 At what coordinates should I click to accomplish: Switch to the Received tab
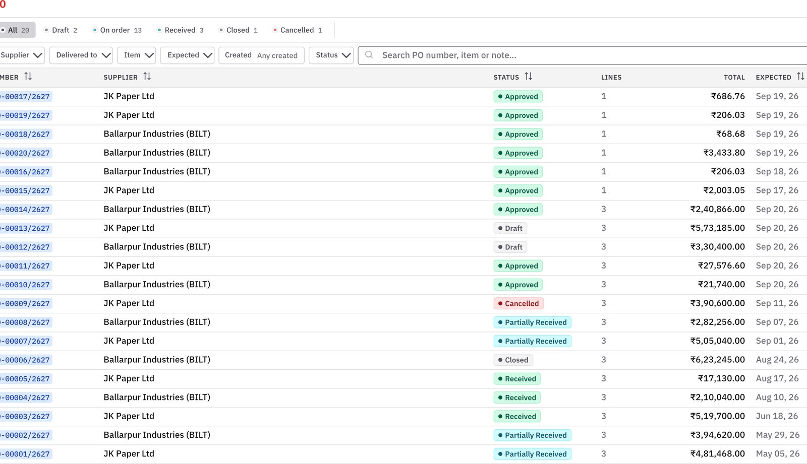pos(181,30)
